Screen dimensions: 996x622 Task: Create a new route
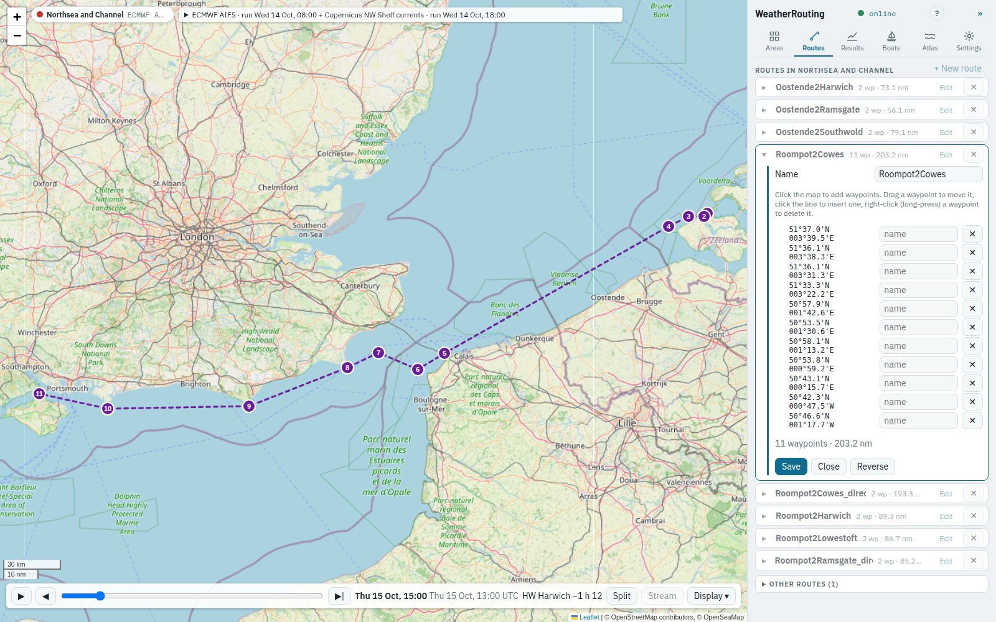(x=957, y=68)
